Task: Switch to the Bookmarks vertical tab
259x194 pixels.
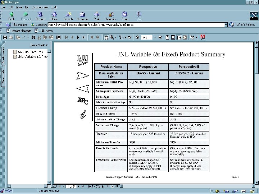Action: click(x=3, y=55)
